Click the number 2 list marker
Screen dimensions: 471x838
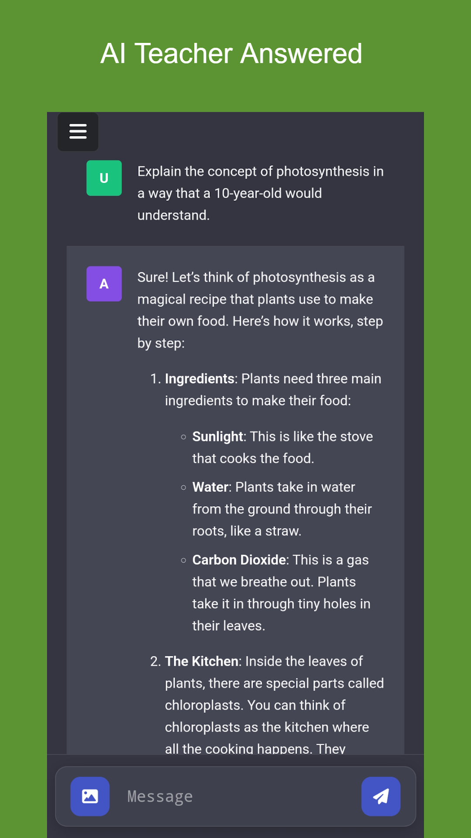point(156,661)
